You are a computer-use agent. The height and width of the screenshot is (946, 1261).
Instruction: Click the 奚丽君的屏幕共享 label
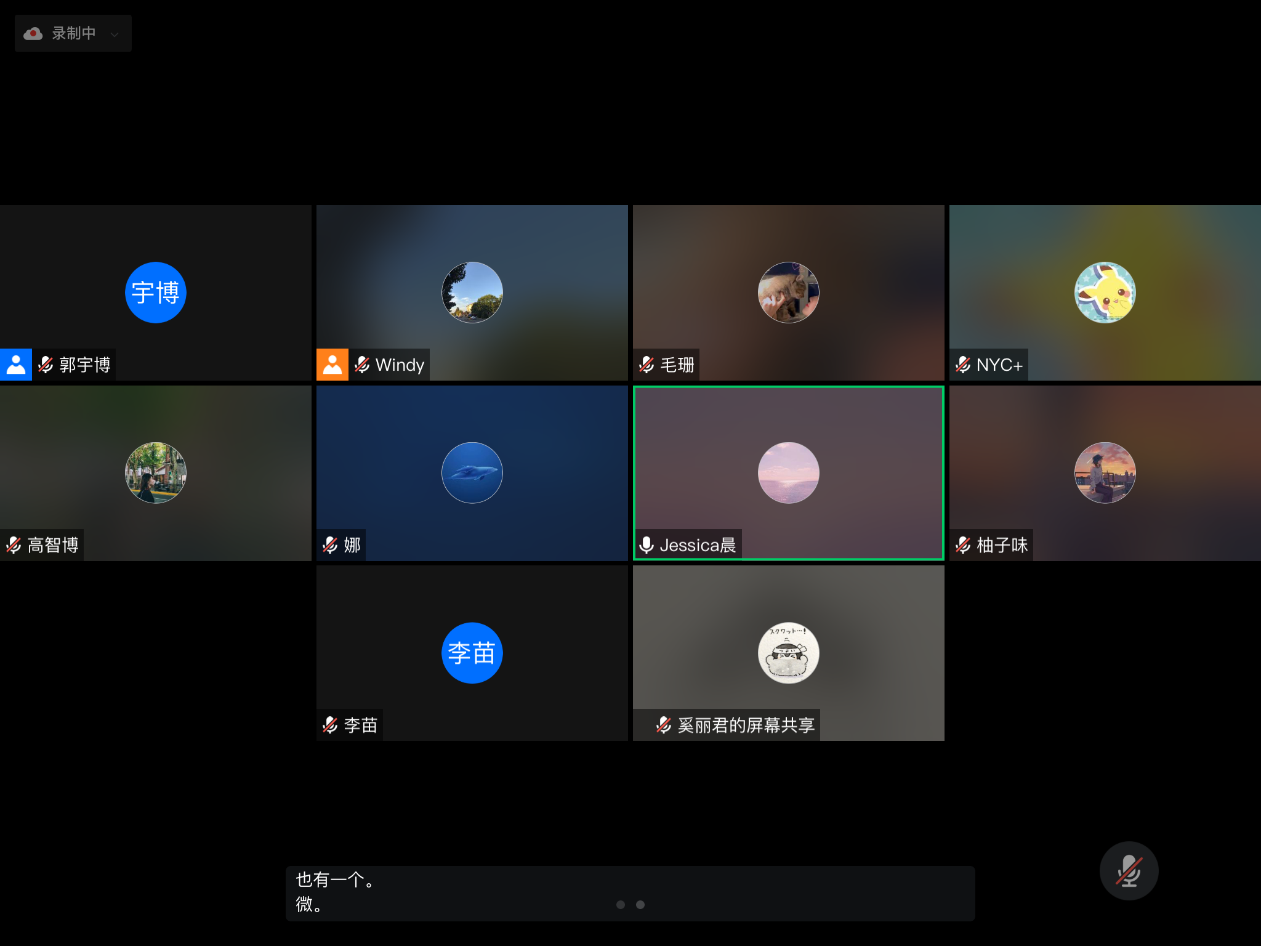746,725
